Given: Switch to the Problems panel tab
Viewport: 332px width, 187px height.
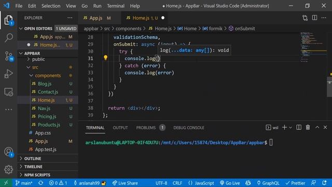Looking at the screenshot, I should pyautogui.click(x=146, y=128).
